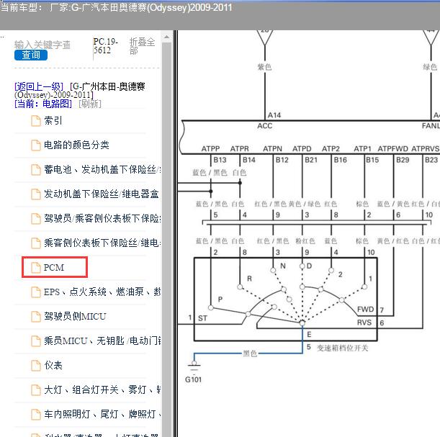
Task: Click the G101 ground label in diagram
Action: 193,379
